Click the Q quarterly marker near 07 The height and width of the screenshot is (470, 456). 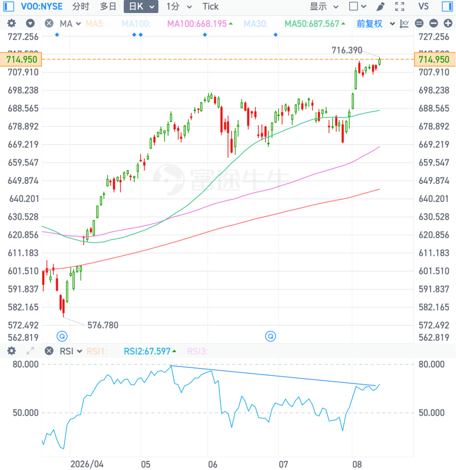coord(271,336)
